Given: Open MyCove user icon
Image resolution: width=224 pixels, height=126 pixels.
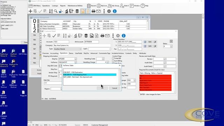Looking at the screenshot, I should pos(99,6).
